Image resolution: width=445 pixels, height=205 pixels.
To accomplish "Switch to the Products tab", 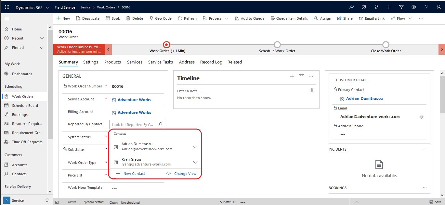I will pos(112,62).
